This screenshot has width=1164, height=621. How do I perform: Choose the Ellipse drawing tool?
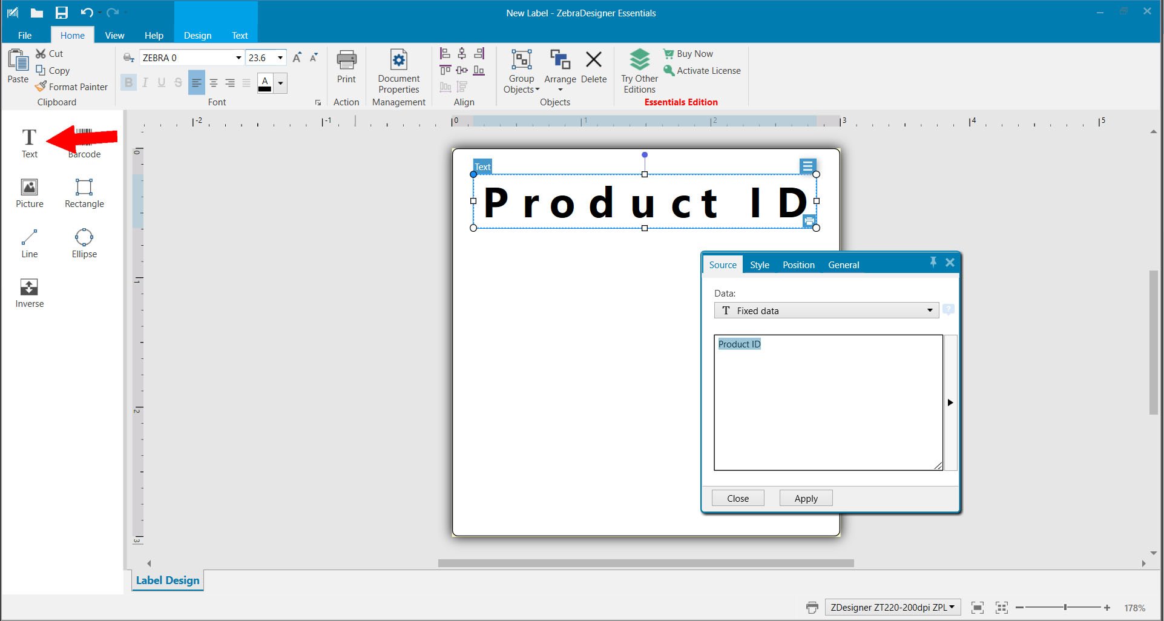[x=84, y=243]
